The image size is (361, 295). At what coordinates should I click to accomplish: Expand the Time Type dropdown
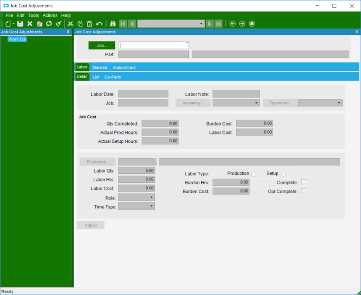click(151, 206)
